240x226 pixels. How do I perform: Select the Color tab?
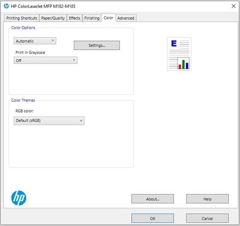click(x=108, y=18)
